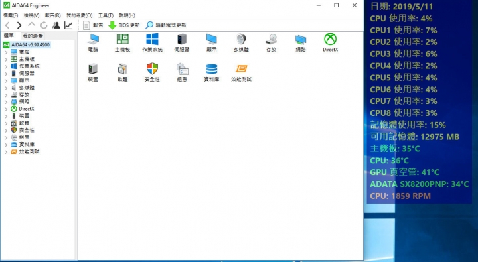Open the 我的最愛(O) menu

click(x=79, y=15)
